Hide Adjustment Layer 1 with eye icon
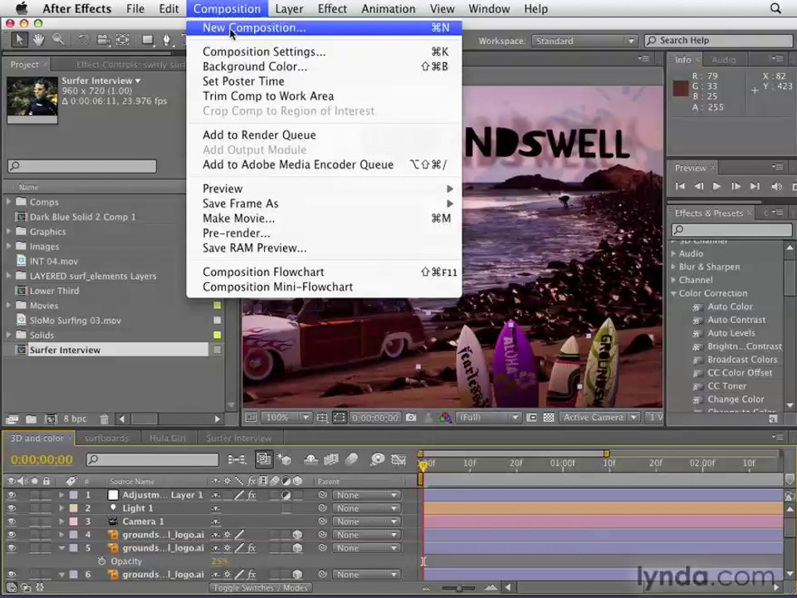Screen dimensions: 797x598 tap(11, 495)
